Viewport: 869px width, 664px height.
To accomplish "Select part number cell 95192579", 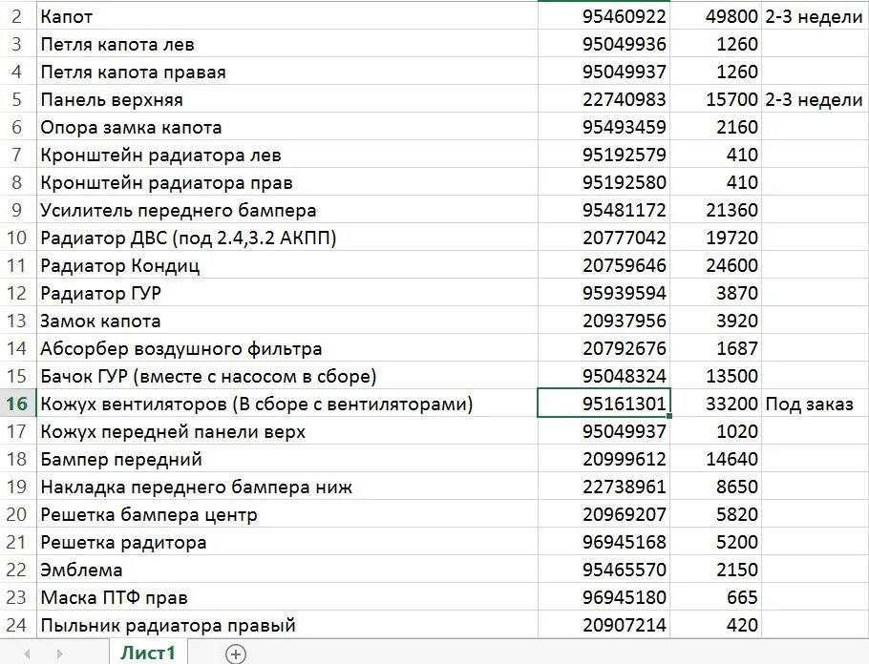I will point(604,155).
